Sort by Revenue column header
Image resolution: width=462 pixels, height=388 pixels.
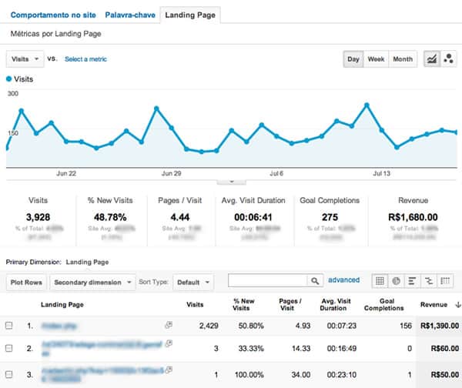pyautogui.click(x=434, y=305)
